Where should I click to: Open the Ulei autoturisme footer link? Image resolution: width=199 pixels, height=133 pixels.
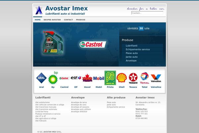coord(42,102)
